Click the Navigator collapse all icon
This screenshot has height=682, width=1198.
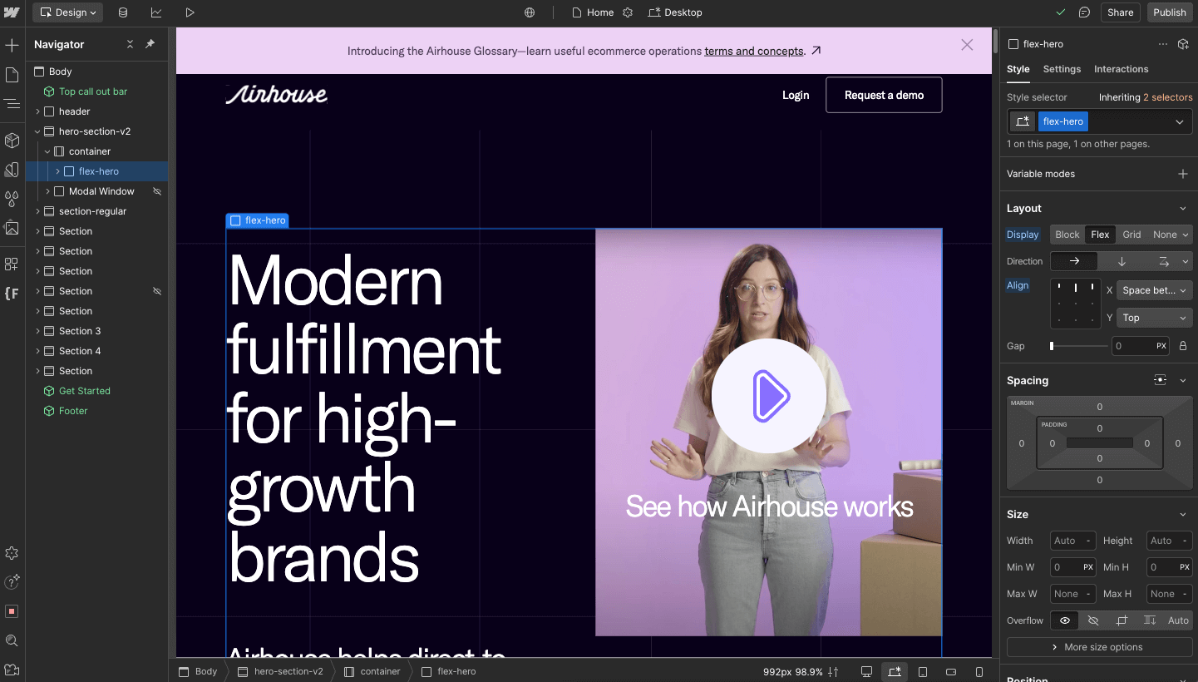point(130,44)
